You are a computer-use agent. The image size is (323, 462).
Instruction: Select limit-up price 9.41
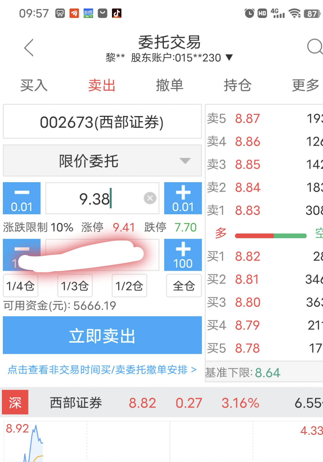tap(124, 227)
